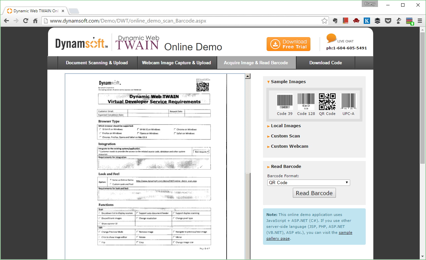
Task: Switch to Document Scanning & Upload tab
Action: (97, 63)
